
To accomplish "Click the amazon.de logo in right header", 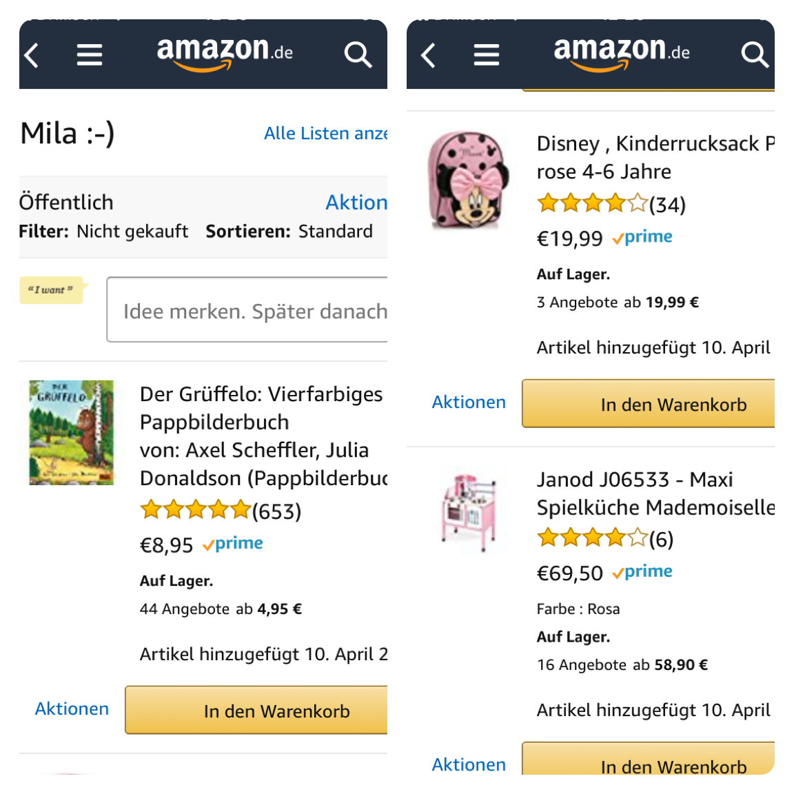I will (x=621, y=54).
